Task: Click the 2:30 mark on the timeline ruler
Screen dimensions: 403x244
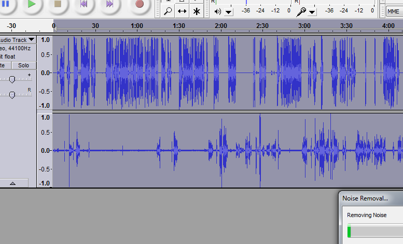Action: 262,26
